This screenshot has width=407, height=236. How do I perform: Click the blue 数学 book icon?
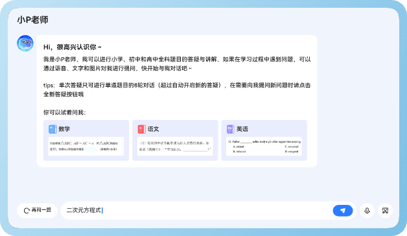pos(52,129)
